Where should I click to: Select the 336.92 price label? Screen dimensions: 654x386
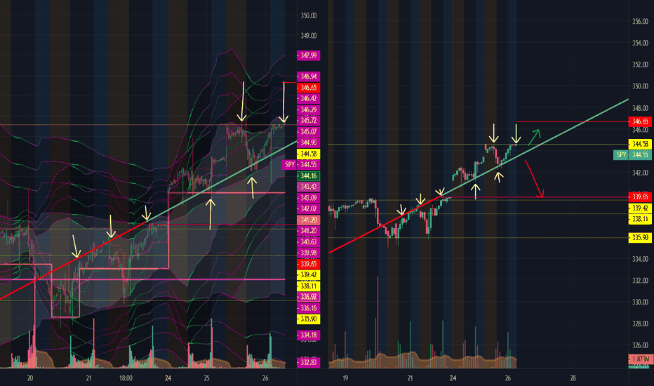click(x=308, y=297)
